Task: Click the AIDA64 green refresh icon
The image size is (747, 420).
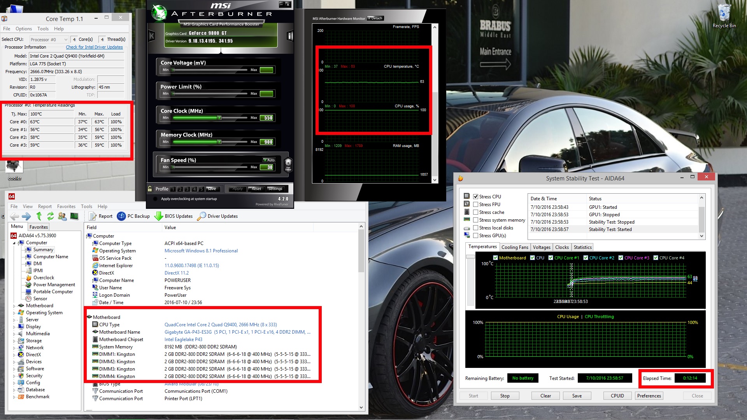Action: pyautogui.click(x=51, y=216)
